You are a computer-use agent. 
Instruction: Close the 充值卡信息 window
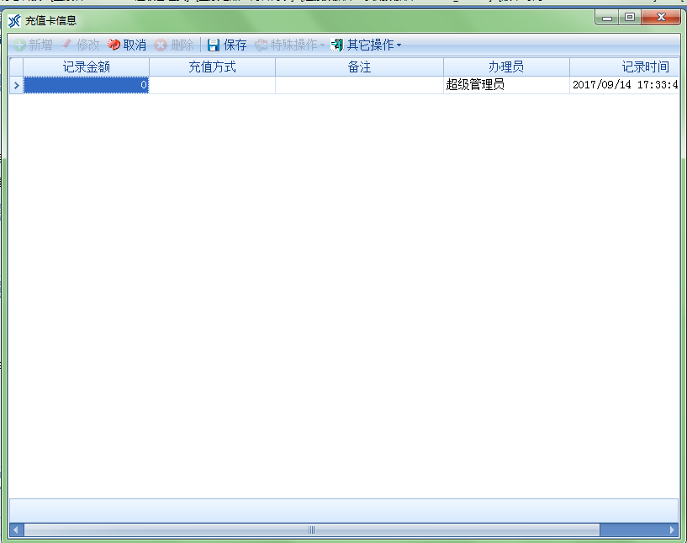click(661, 18)
